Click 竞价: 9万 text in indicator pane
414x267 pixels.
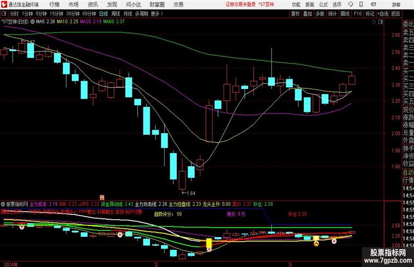pos(236,214)
